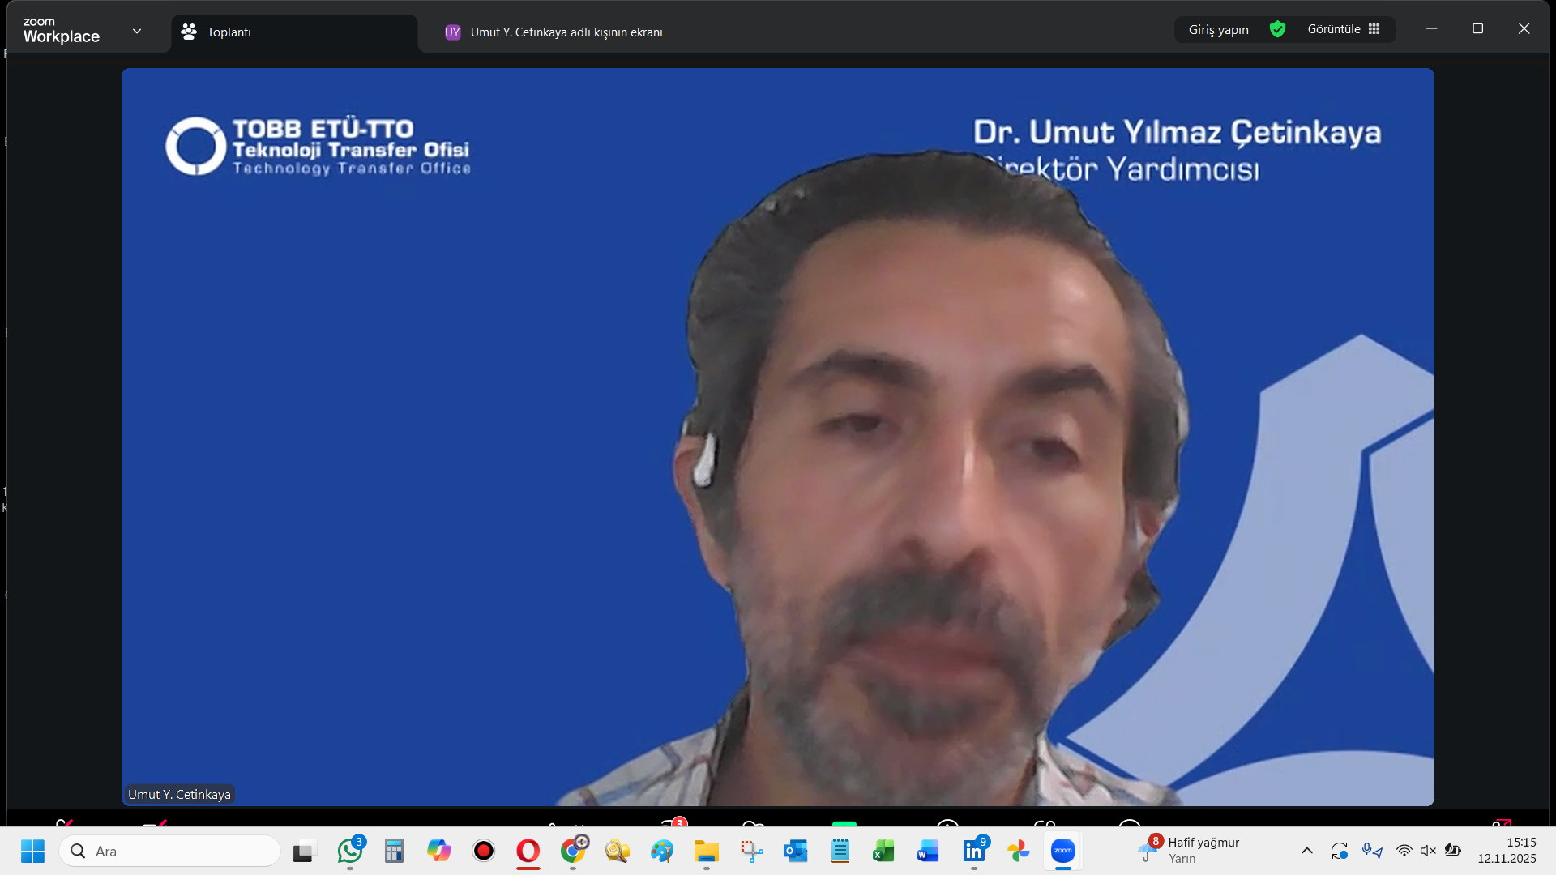Select Umut Y. Cetinkaya screen share tab
The height and width of the screenshot is (875, 1556).
(566, 32)
